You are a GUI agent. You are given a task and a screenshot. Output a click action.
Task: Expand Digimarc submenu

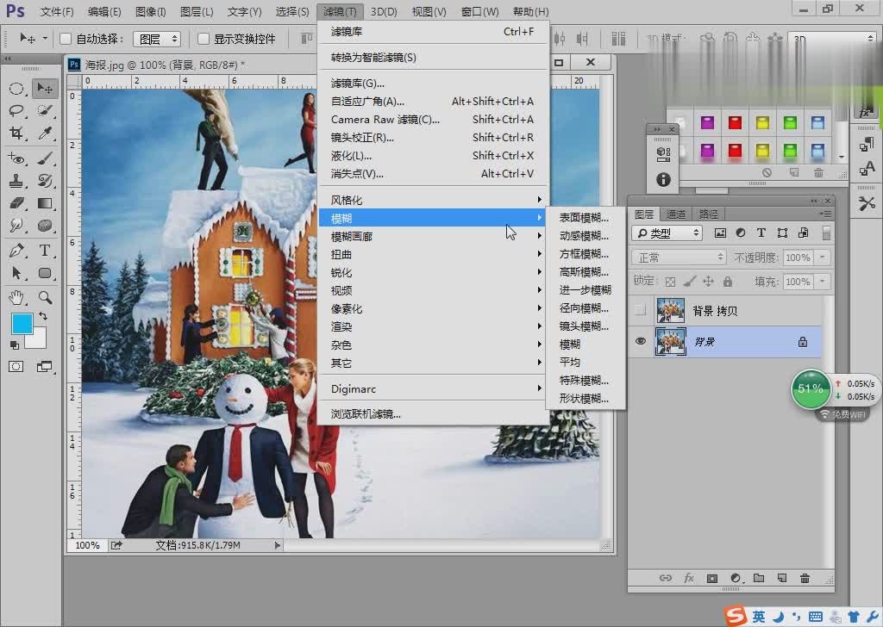(x=433, y=388)
